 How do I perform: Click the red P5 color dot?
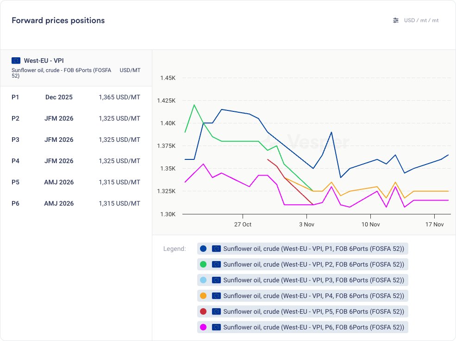203,311
